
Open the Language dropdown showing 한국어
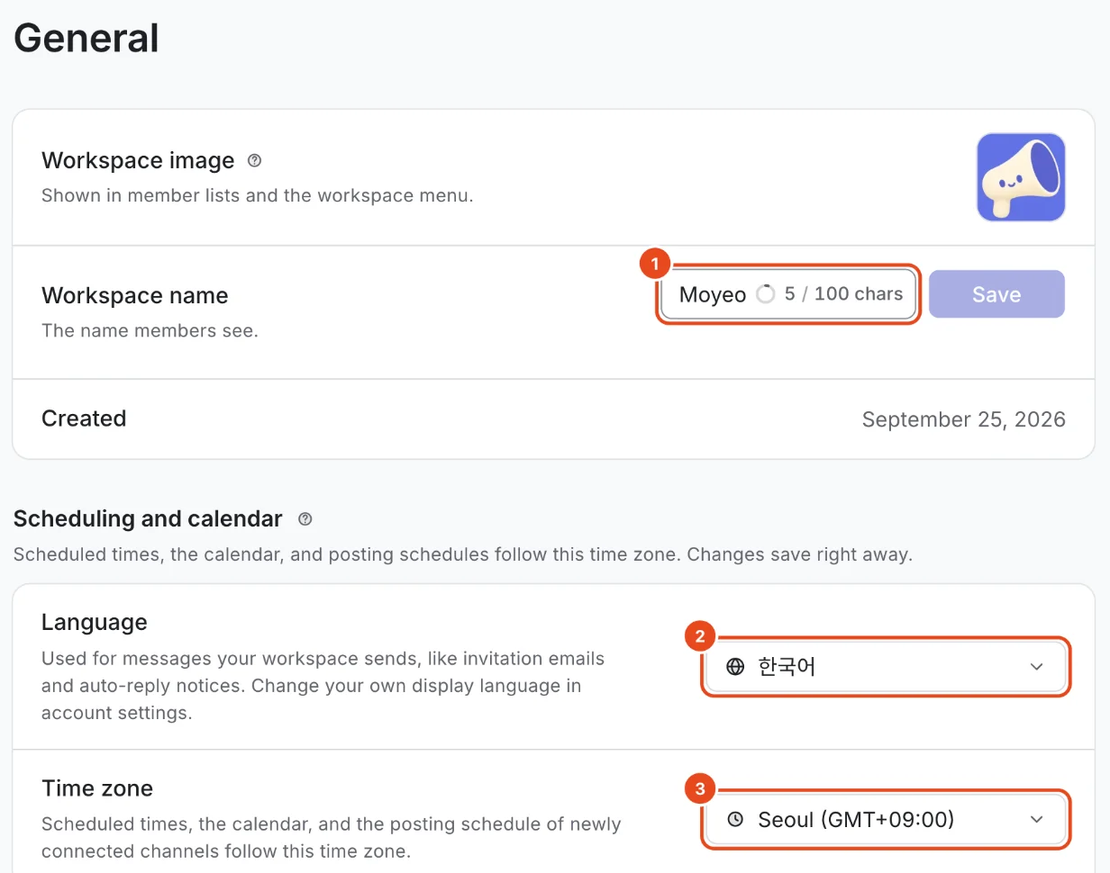coord(885,667)
